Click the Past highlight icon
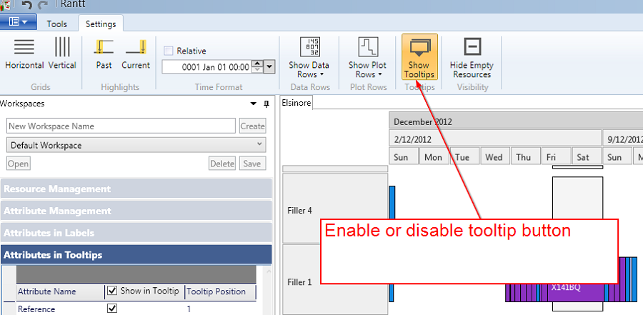The width and height of the screenshot is (643, 315). (x=104, y=54)
